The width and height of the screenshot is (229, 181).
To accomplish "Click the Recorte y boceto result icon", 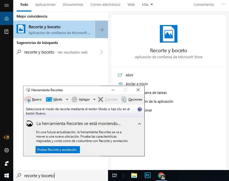I will pos(21,29).
